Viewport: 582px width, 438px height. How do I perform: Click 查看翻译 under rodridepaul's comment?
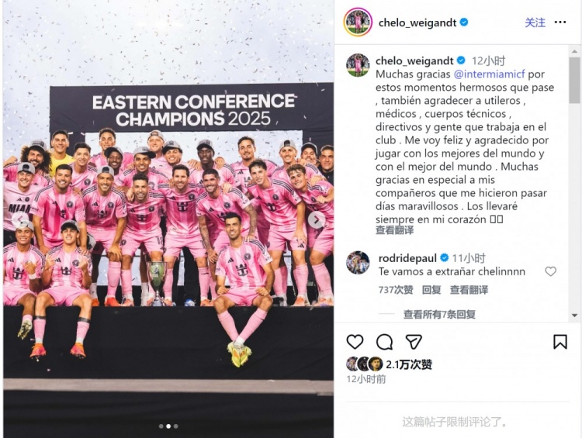click(x=469, y=290)
